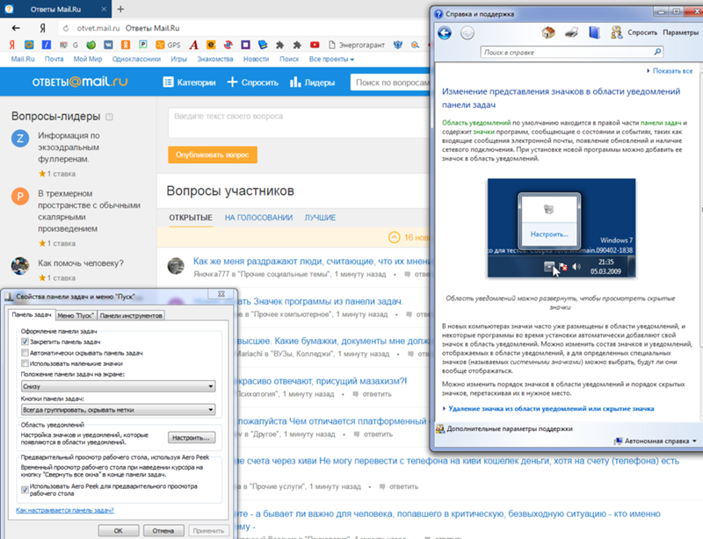Image resolution: width=703 pixels, height=539 pixels.
Task: Expand the 'Все проекты' dropdown in Mail.Ru bar
Action: coord(331,59)
